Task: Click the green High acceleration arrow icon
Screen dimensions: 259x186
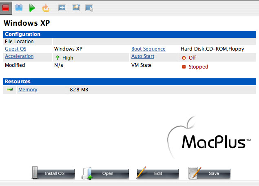Action: coord(58,58)
